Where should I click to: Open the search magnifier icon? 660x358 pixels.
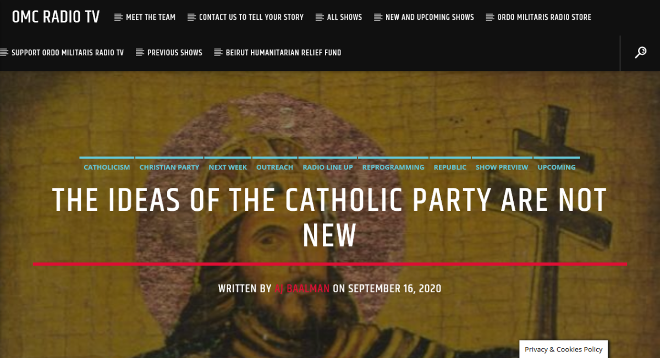[640, 53]
